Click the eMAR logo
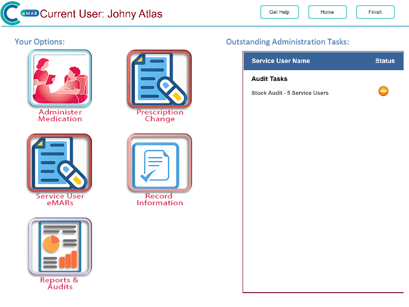The image size is (409, 307). [x=19, y=13]
